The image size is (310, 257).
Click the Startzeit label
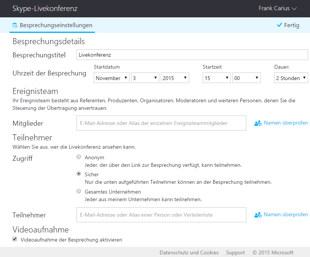click(212, 67)
